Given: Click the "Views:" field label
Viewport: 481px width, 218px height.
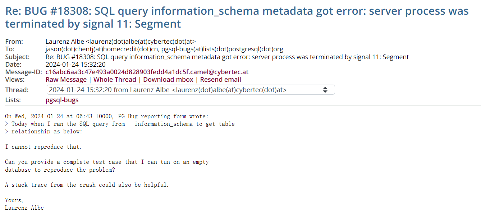Looking at the screenshot, I should (15, 80).
